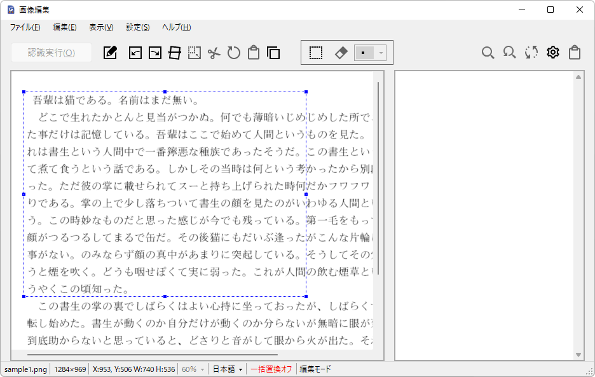
Task: Click the result panel scroll-down arrow
Action: click(x=578, y=355)
